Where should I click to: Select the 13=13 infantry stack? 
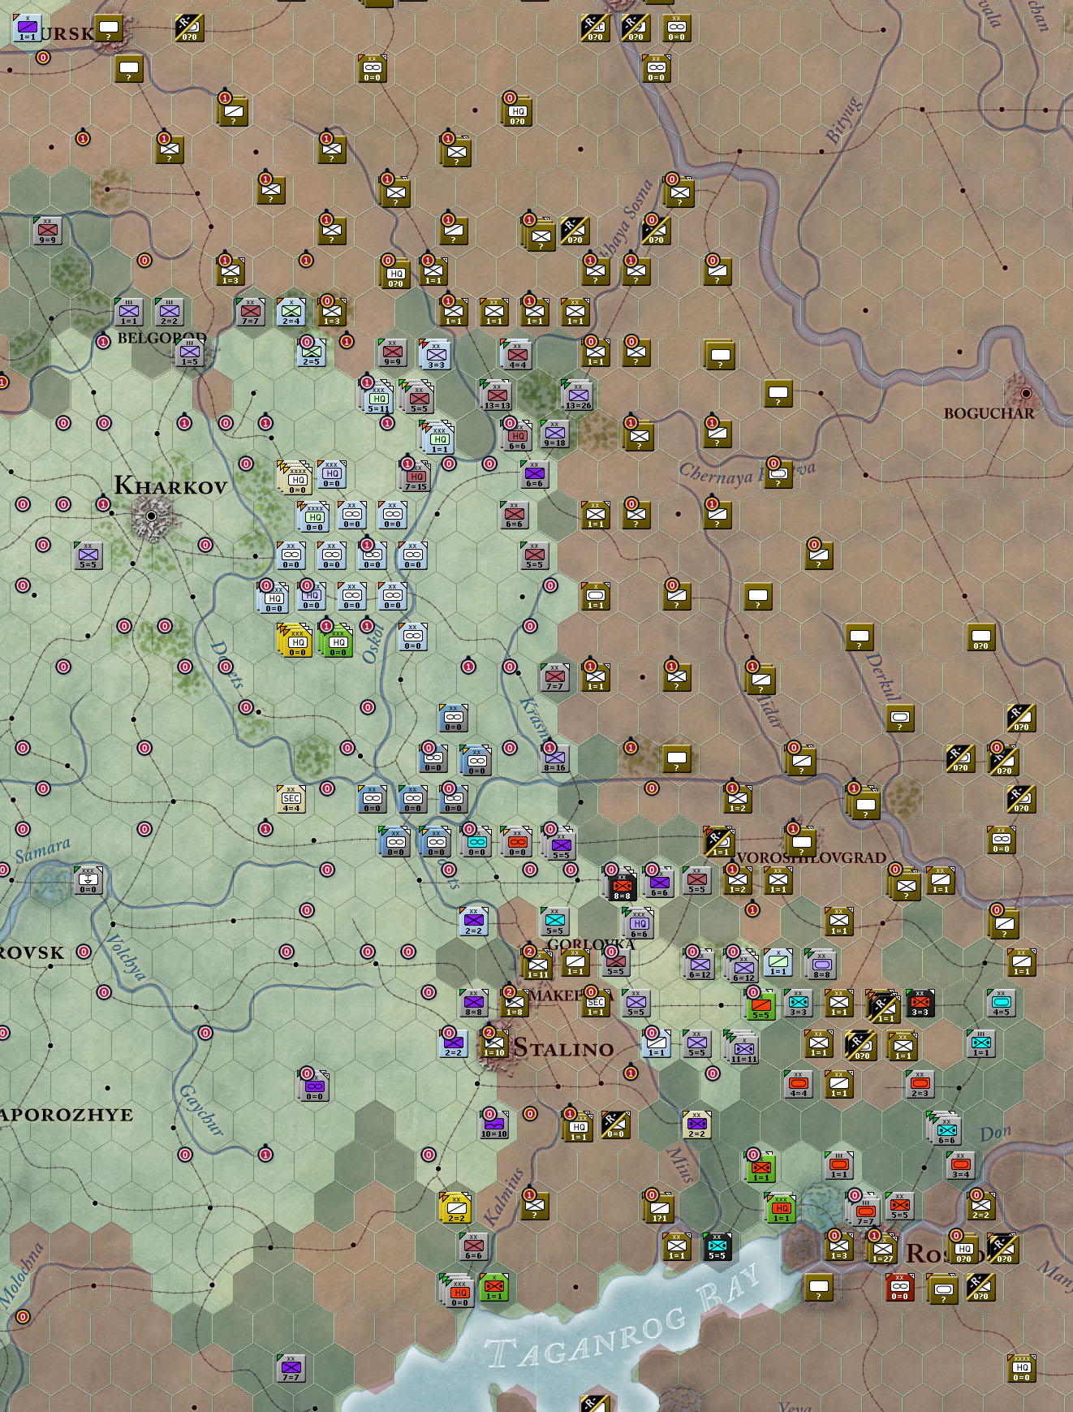496,395
